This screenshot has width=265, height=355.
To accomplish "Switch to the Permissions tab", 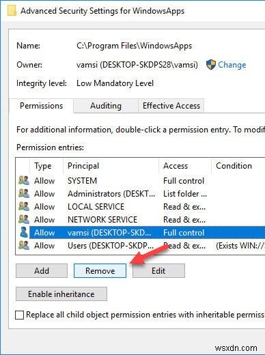I will [41, 106].
